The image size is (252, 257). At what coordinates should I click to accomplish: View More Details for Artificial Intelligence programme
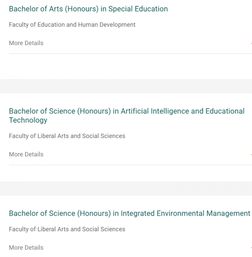click(26, 154)
